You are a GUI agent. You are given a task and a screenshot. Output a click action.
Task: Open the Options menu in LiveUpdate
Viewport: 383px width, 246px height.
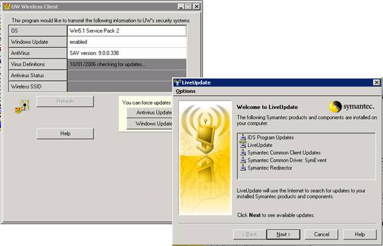pos(186,91)
